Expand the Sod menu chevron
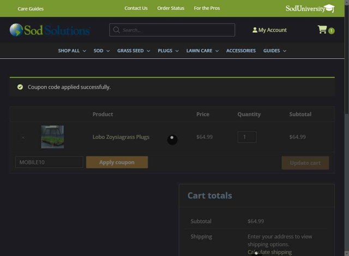 click(x=108, y=51)
